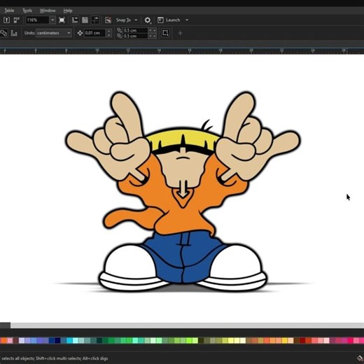Screen dimensions: 364x364
Task: Click the upper 0.5 cm duplicate distance field
Action: 135,30
